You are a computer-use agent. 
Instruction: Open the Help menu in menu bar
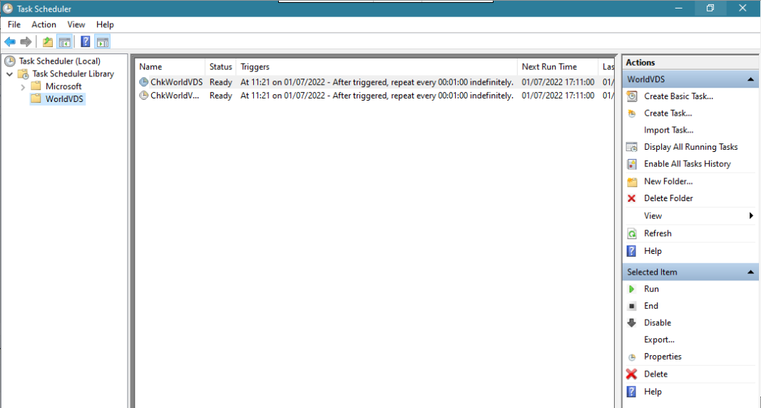[105, 24]
